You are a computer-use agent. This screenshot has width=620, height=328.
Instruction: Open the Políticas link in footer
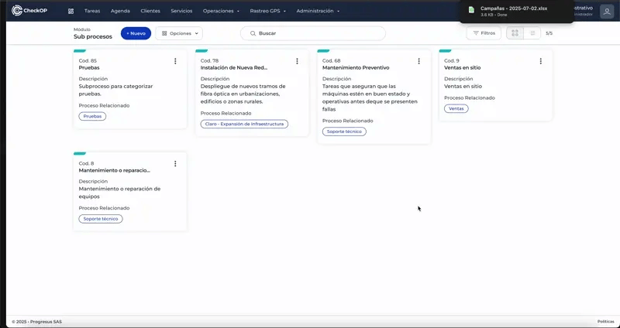tap(606, 322)
